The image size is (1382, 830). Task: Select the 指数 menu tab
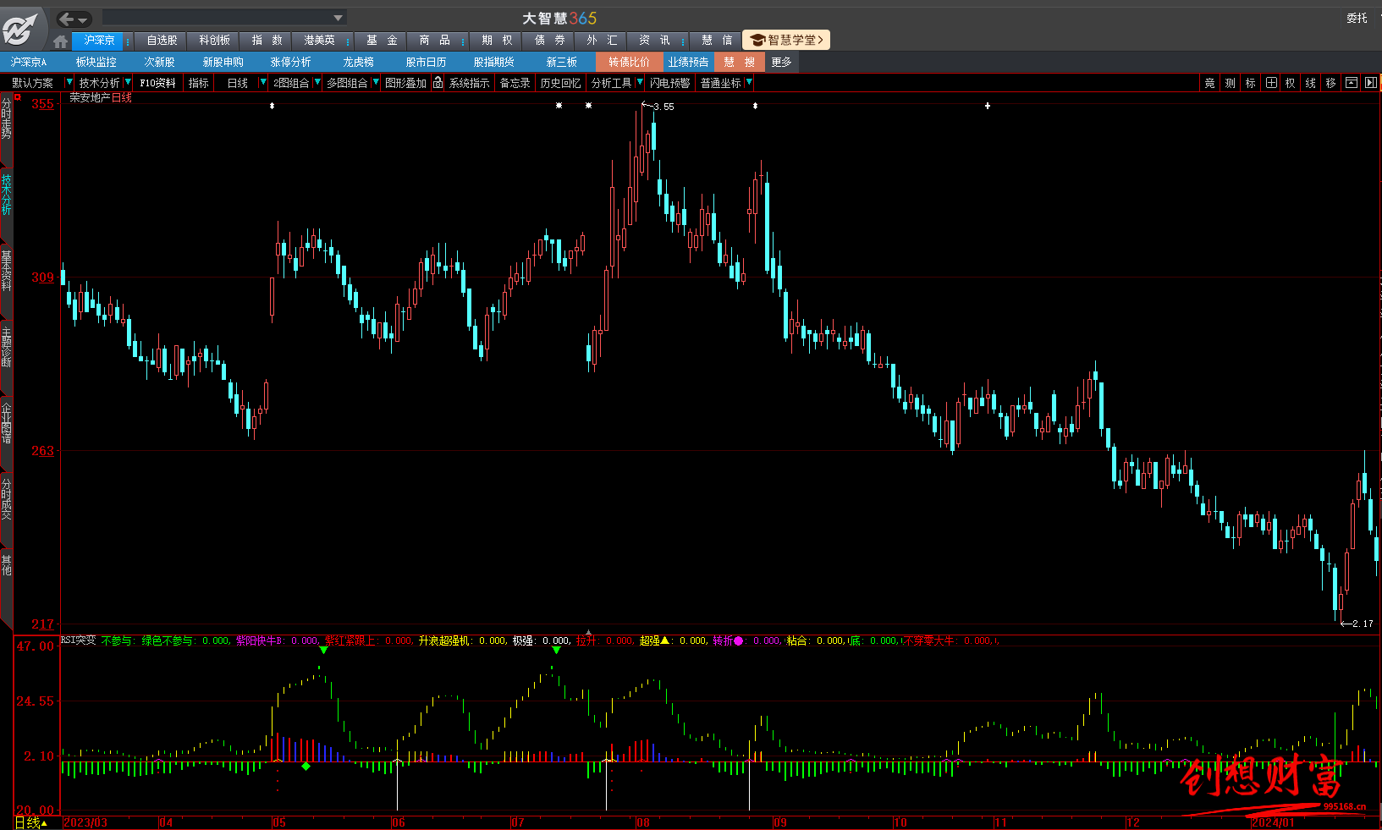(x=267, y=41)
